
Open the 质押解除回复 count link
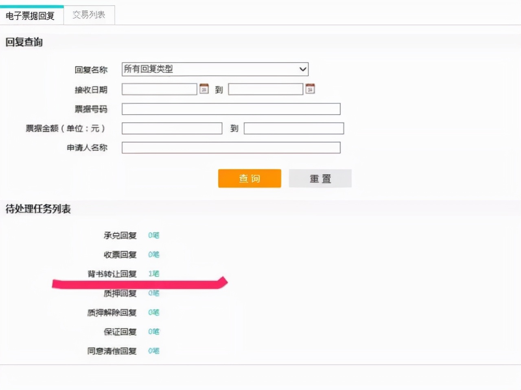click(154, 312)
